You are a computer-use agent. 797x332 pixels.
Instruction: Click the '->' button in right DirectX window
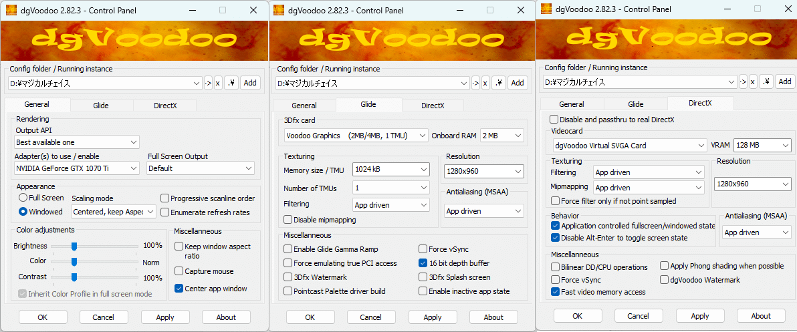(x=743, y=81)
